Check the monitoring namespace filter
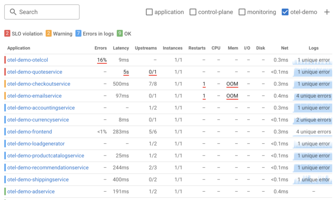335x200 pixels. pyautogui.click(x=242, y=12)
